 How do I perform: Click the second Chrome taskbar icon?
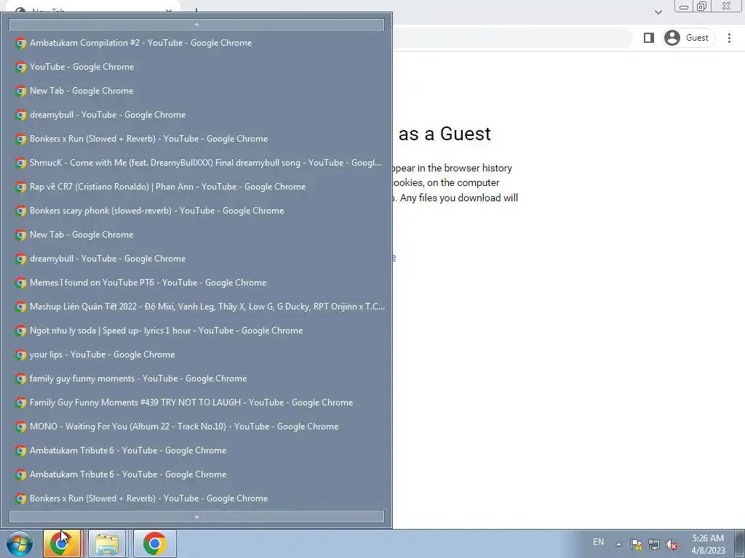click(x=154, y=543)
